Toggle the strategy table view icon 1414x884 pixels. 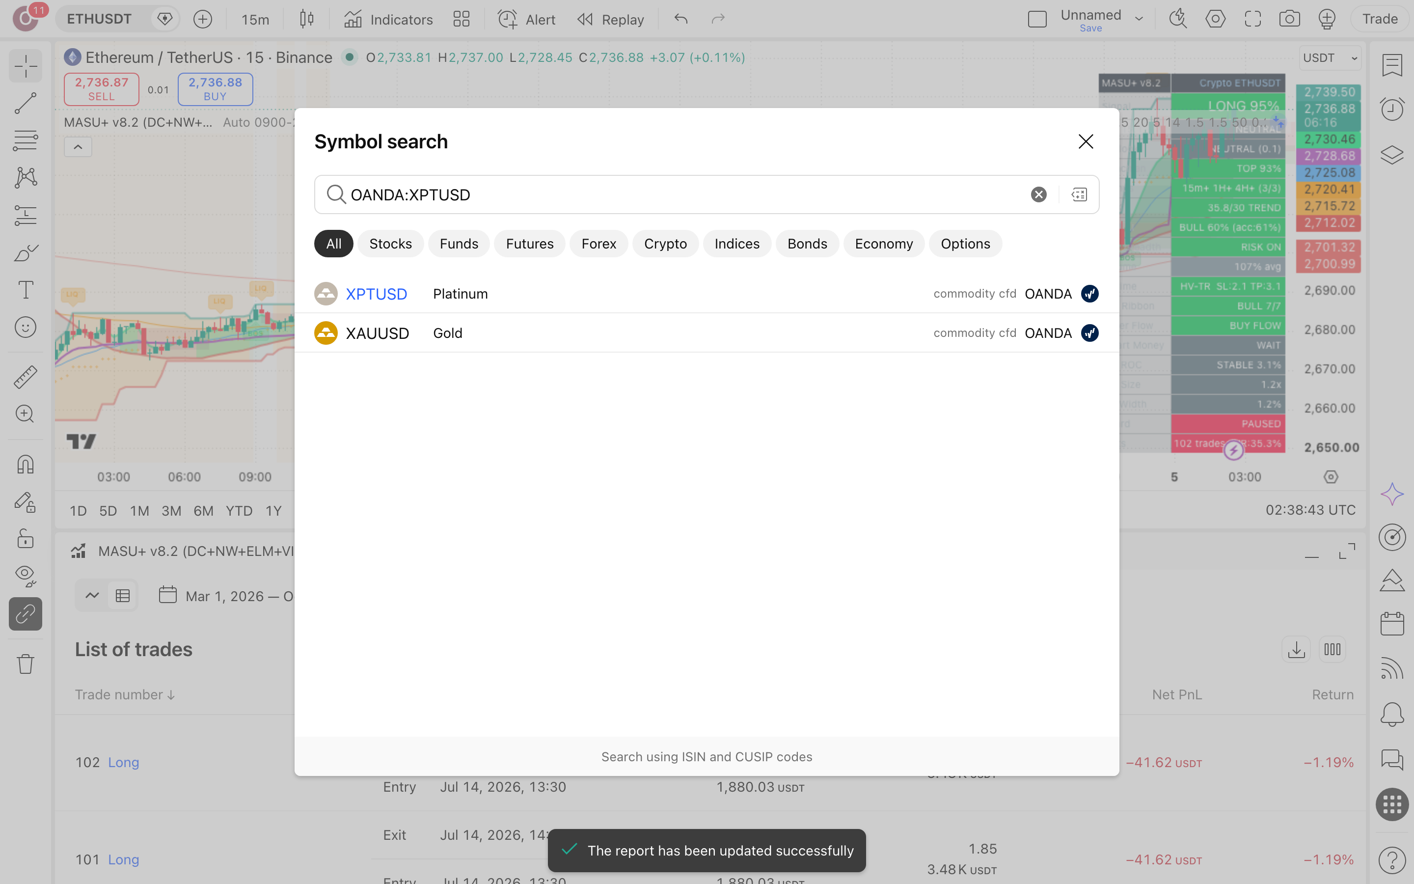pos(123,596)
